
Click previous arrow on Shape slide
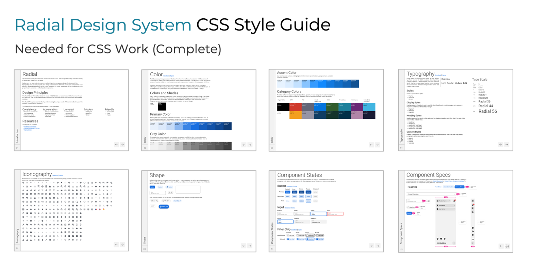(x=244, y=246)
